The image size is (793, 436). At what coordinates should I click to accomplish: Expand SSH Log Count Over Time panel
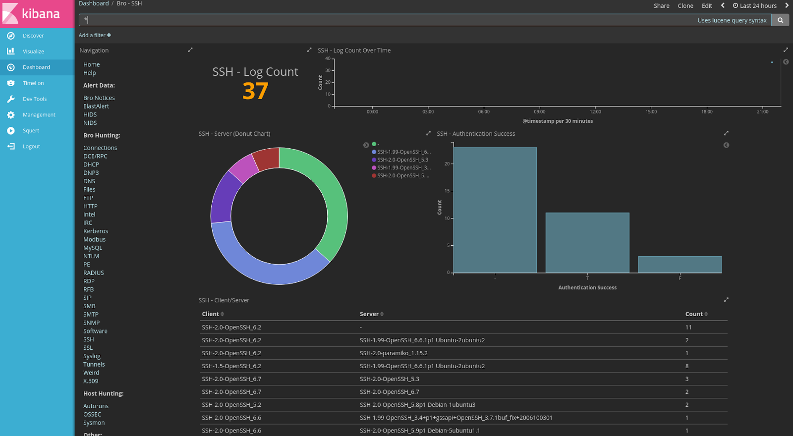click(x=785, y=50)
